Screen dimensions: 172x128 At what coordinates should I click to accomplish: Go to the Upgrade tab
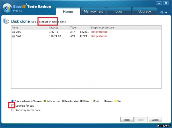(145, 11)
